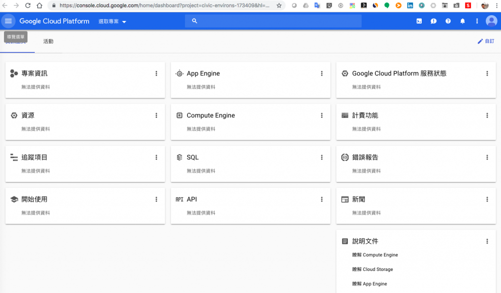Reload the page in browser

tap(28, 5)
